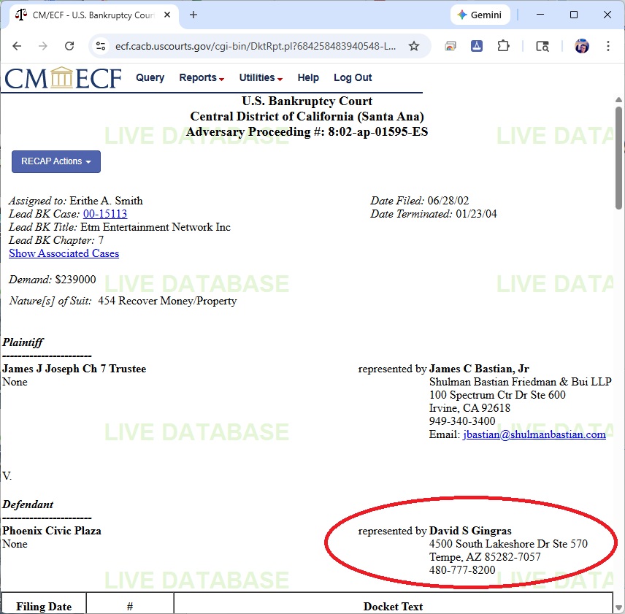
Task: Open the Extensions puzzle-piece menu
Action: (503, 46)
